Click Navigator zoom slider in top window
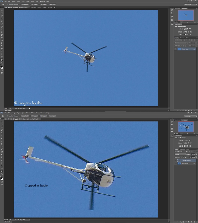This screenshot has width=198, height=223. point(187,22)
